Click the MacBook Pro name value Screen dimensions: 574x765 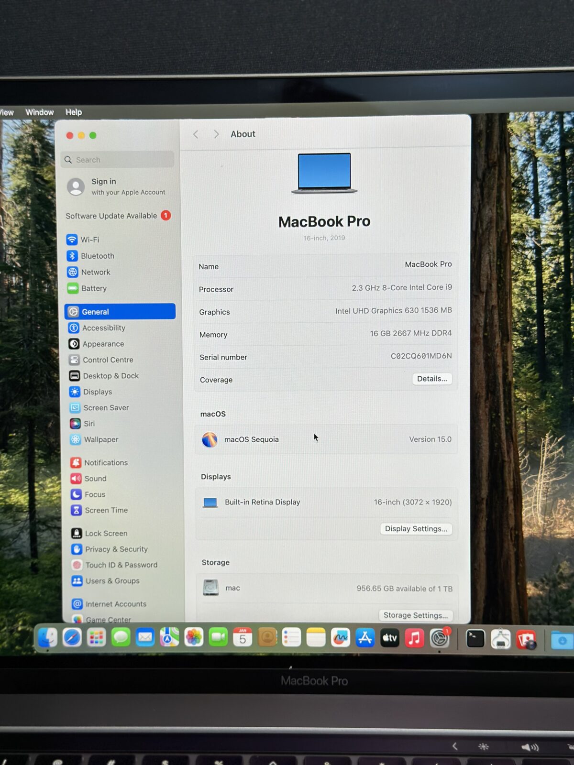(x=428, y=264)
